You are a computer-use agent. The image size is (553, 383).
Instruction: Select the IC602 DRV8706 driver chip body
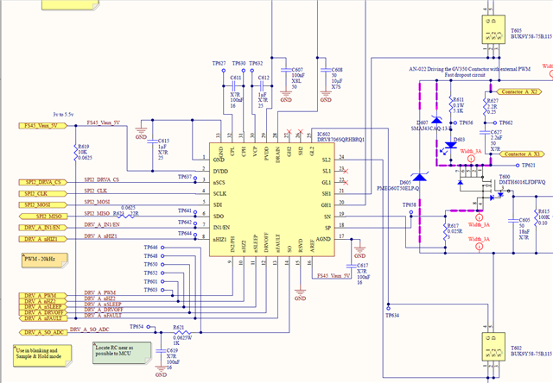pos(272,199)
